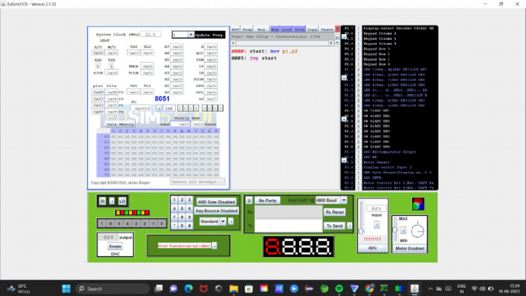Click the red X button beside Paste
Viewport: 526px width, 296px height.
pyautogui.click(x=338, y=29)
